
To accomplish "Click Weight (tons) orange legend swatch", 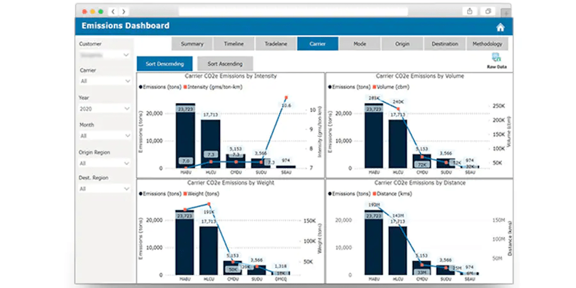I will (x=184, y=194).
